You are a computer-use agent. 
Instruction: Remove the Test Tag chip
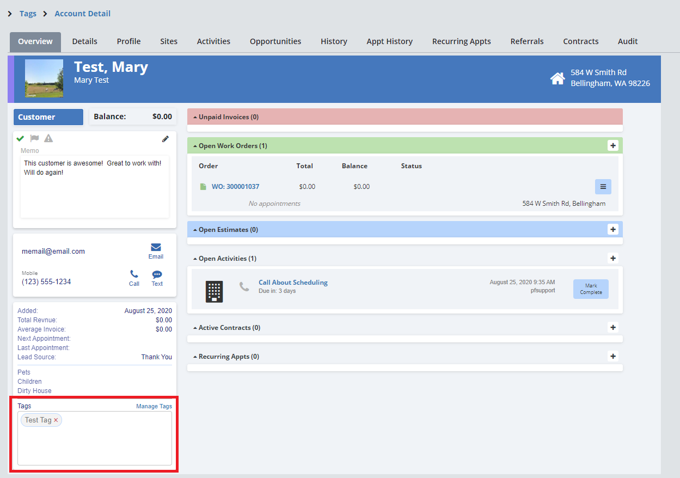coord(56,420)
